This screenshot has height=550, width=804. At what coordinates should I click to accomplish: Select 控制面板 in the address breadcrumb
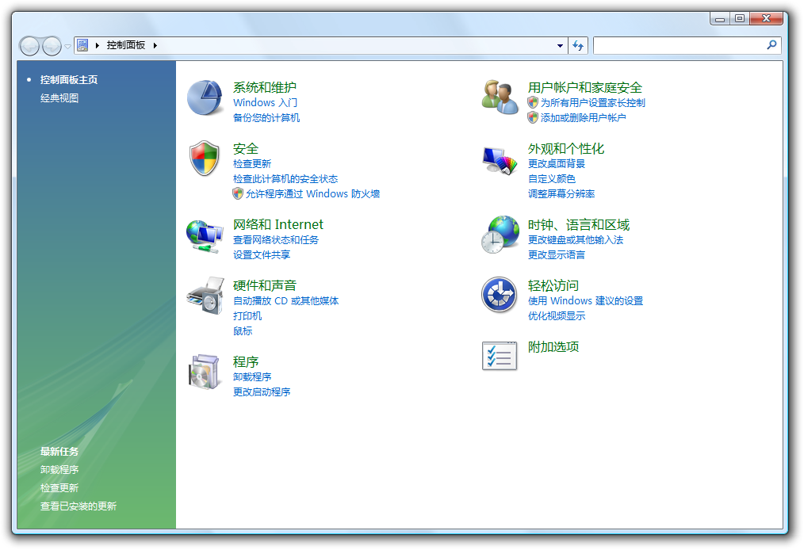125,45
